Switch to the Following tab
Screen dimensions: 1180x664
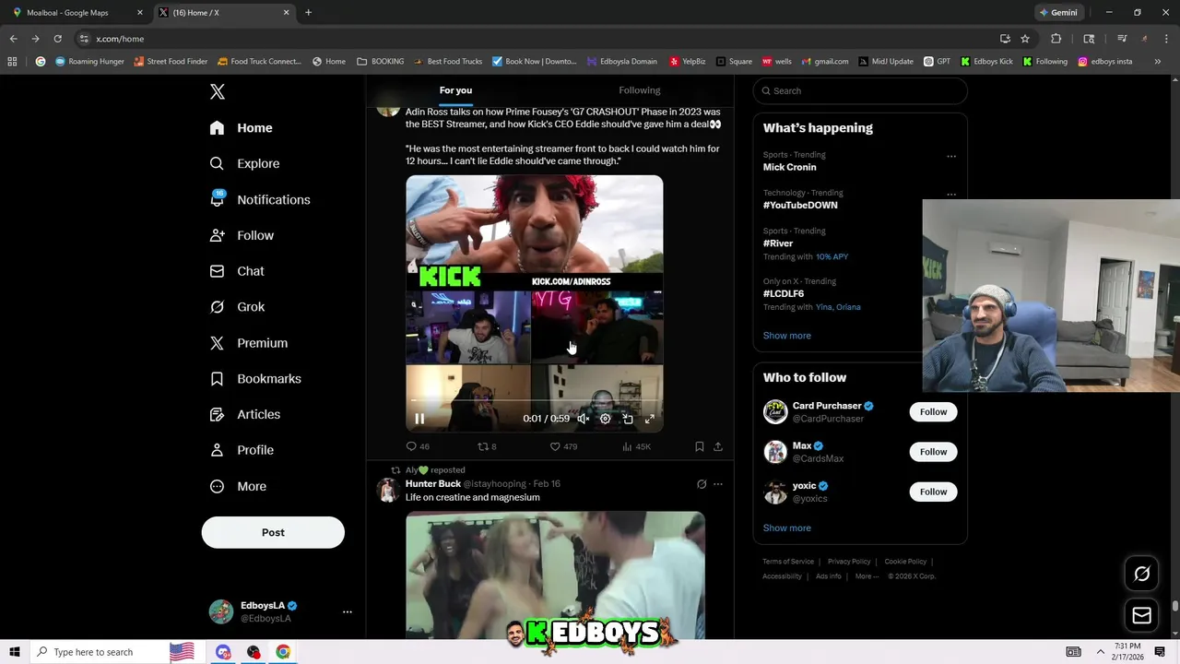pos(640,90)
